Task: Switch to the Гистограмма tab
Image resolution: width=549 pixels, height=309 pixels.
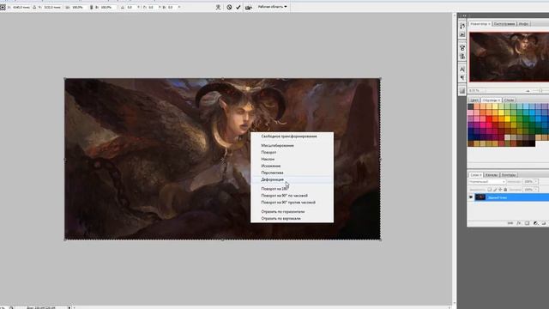Action: pos(504,24)
